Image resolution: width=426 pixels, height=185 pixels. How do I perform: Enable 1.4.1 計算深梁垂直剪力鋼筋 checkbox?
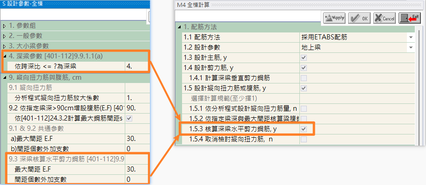[x=304, y=78]
